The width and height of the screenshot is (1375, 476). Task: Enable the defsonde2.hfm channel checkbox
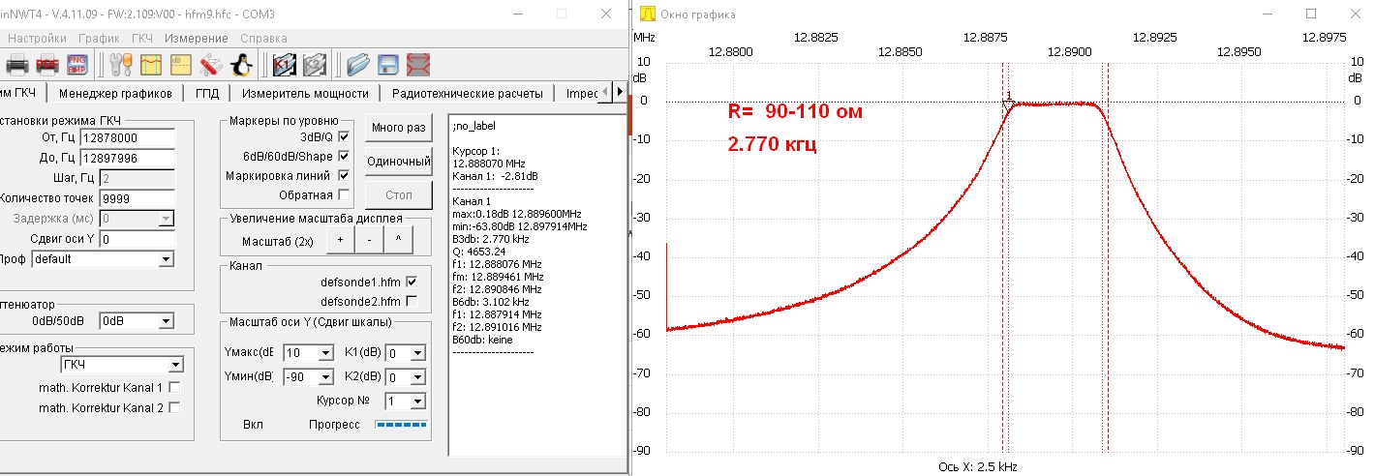[412, 300]
